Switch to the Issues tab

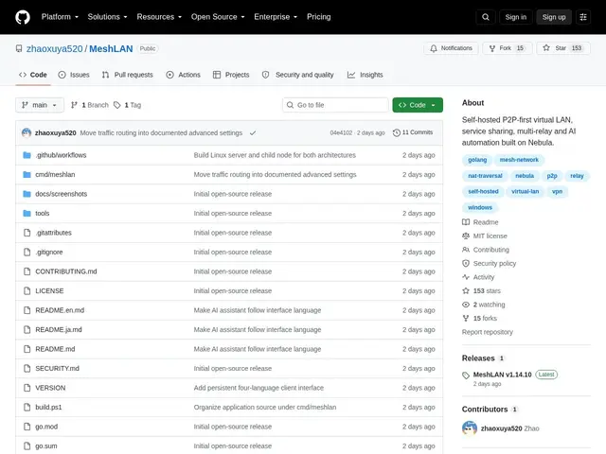click(74, 75)
